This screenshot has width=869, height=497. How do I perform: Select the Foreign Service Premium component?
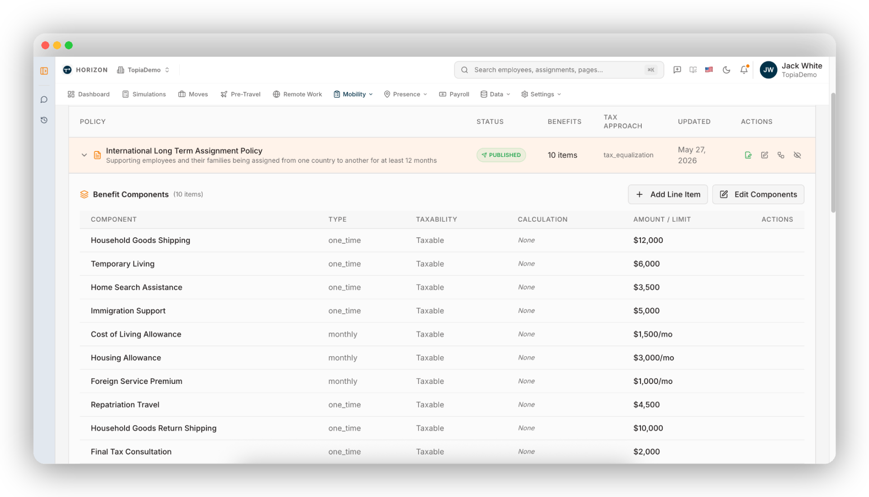136,381
